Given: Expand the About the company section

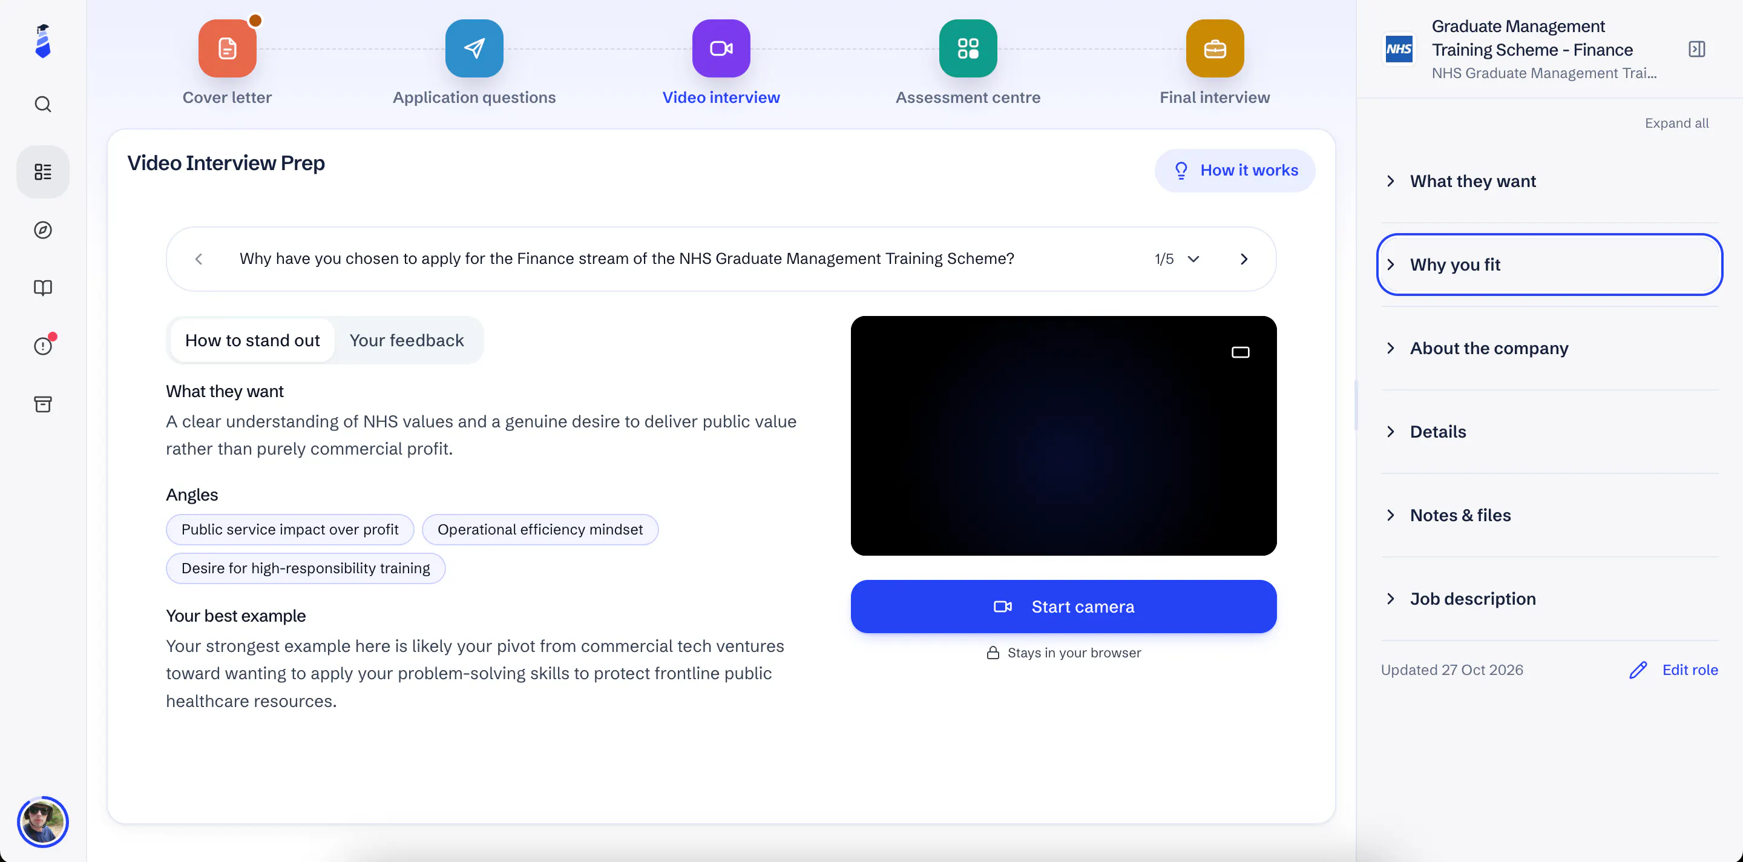Looking at the screenshot, I should click(x=1549, y=349).
